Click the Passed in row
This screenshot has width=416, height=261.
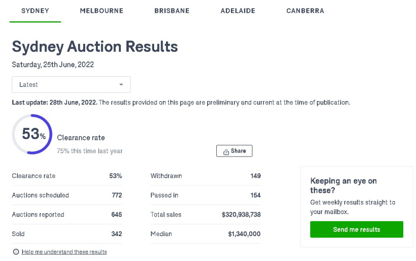(x=206, y=195)
